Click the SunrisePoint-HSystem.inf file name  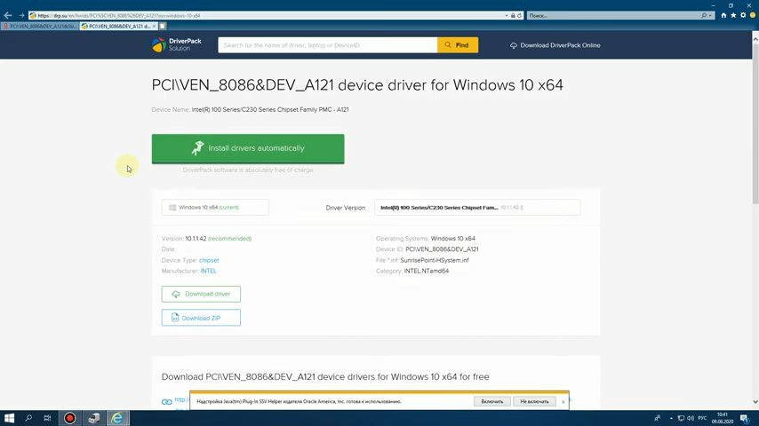pyautogui.click(x=435, y=260)
